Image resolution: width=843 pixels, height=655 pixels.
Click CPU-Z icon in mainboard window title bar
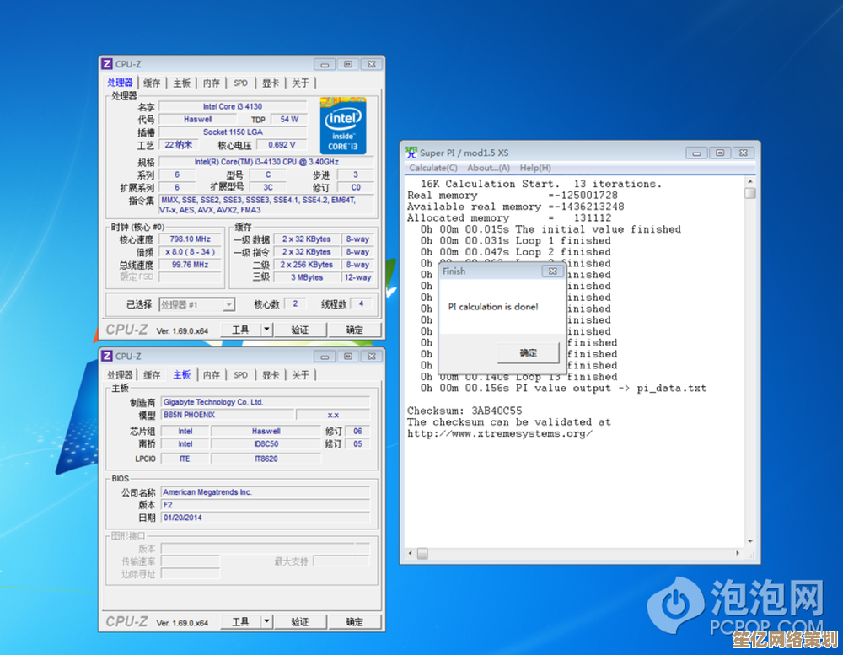(107, 356)
